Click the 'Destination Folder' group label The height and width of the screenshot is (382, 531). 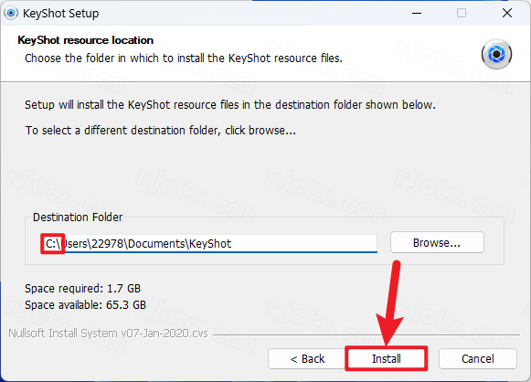[78, 218]
